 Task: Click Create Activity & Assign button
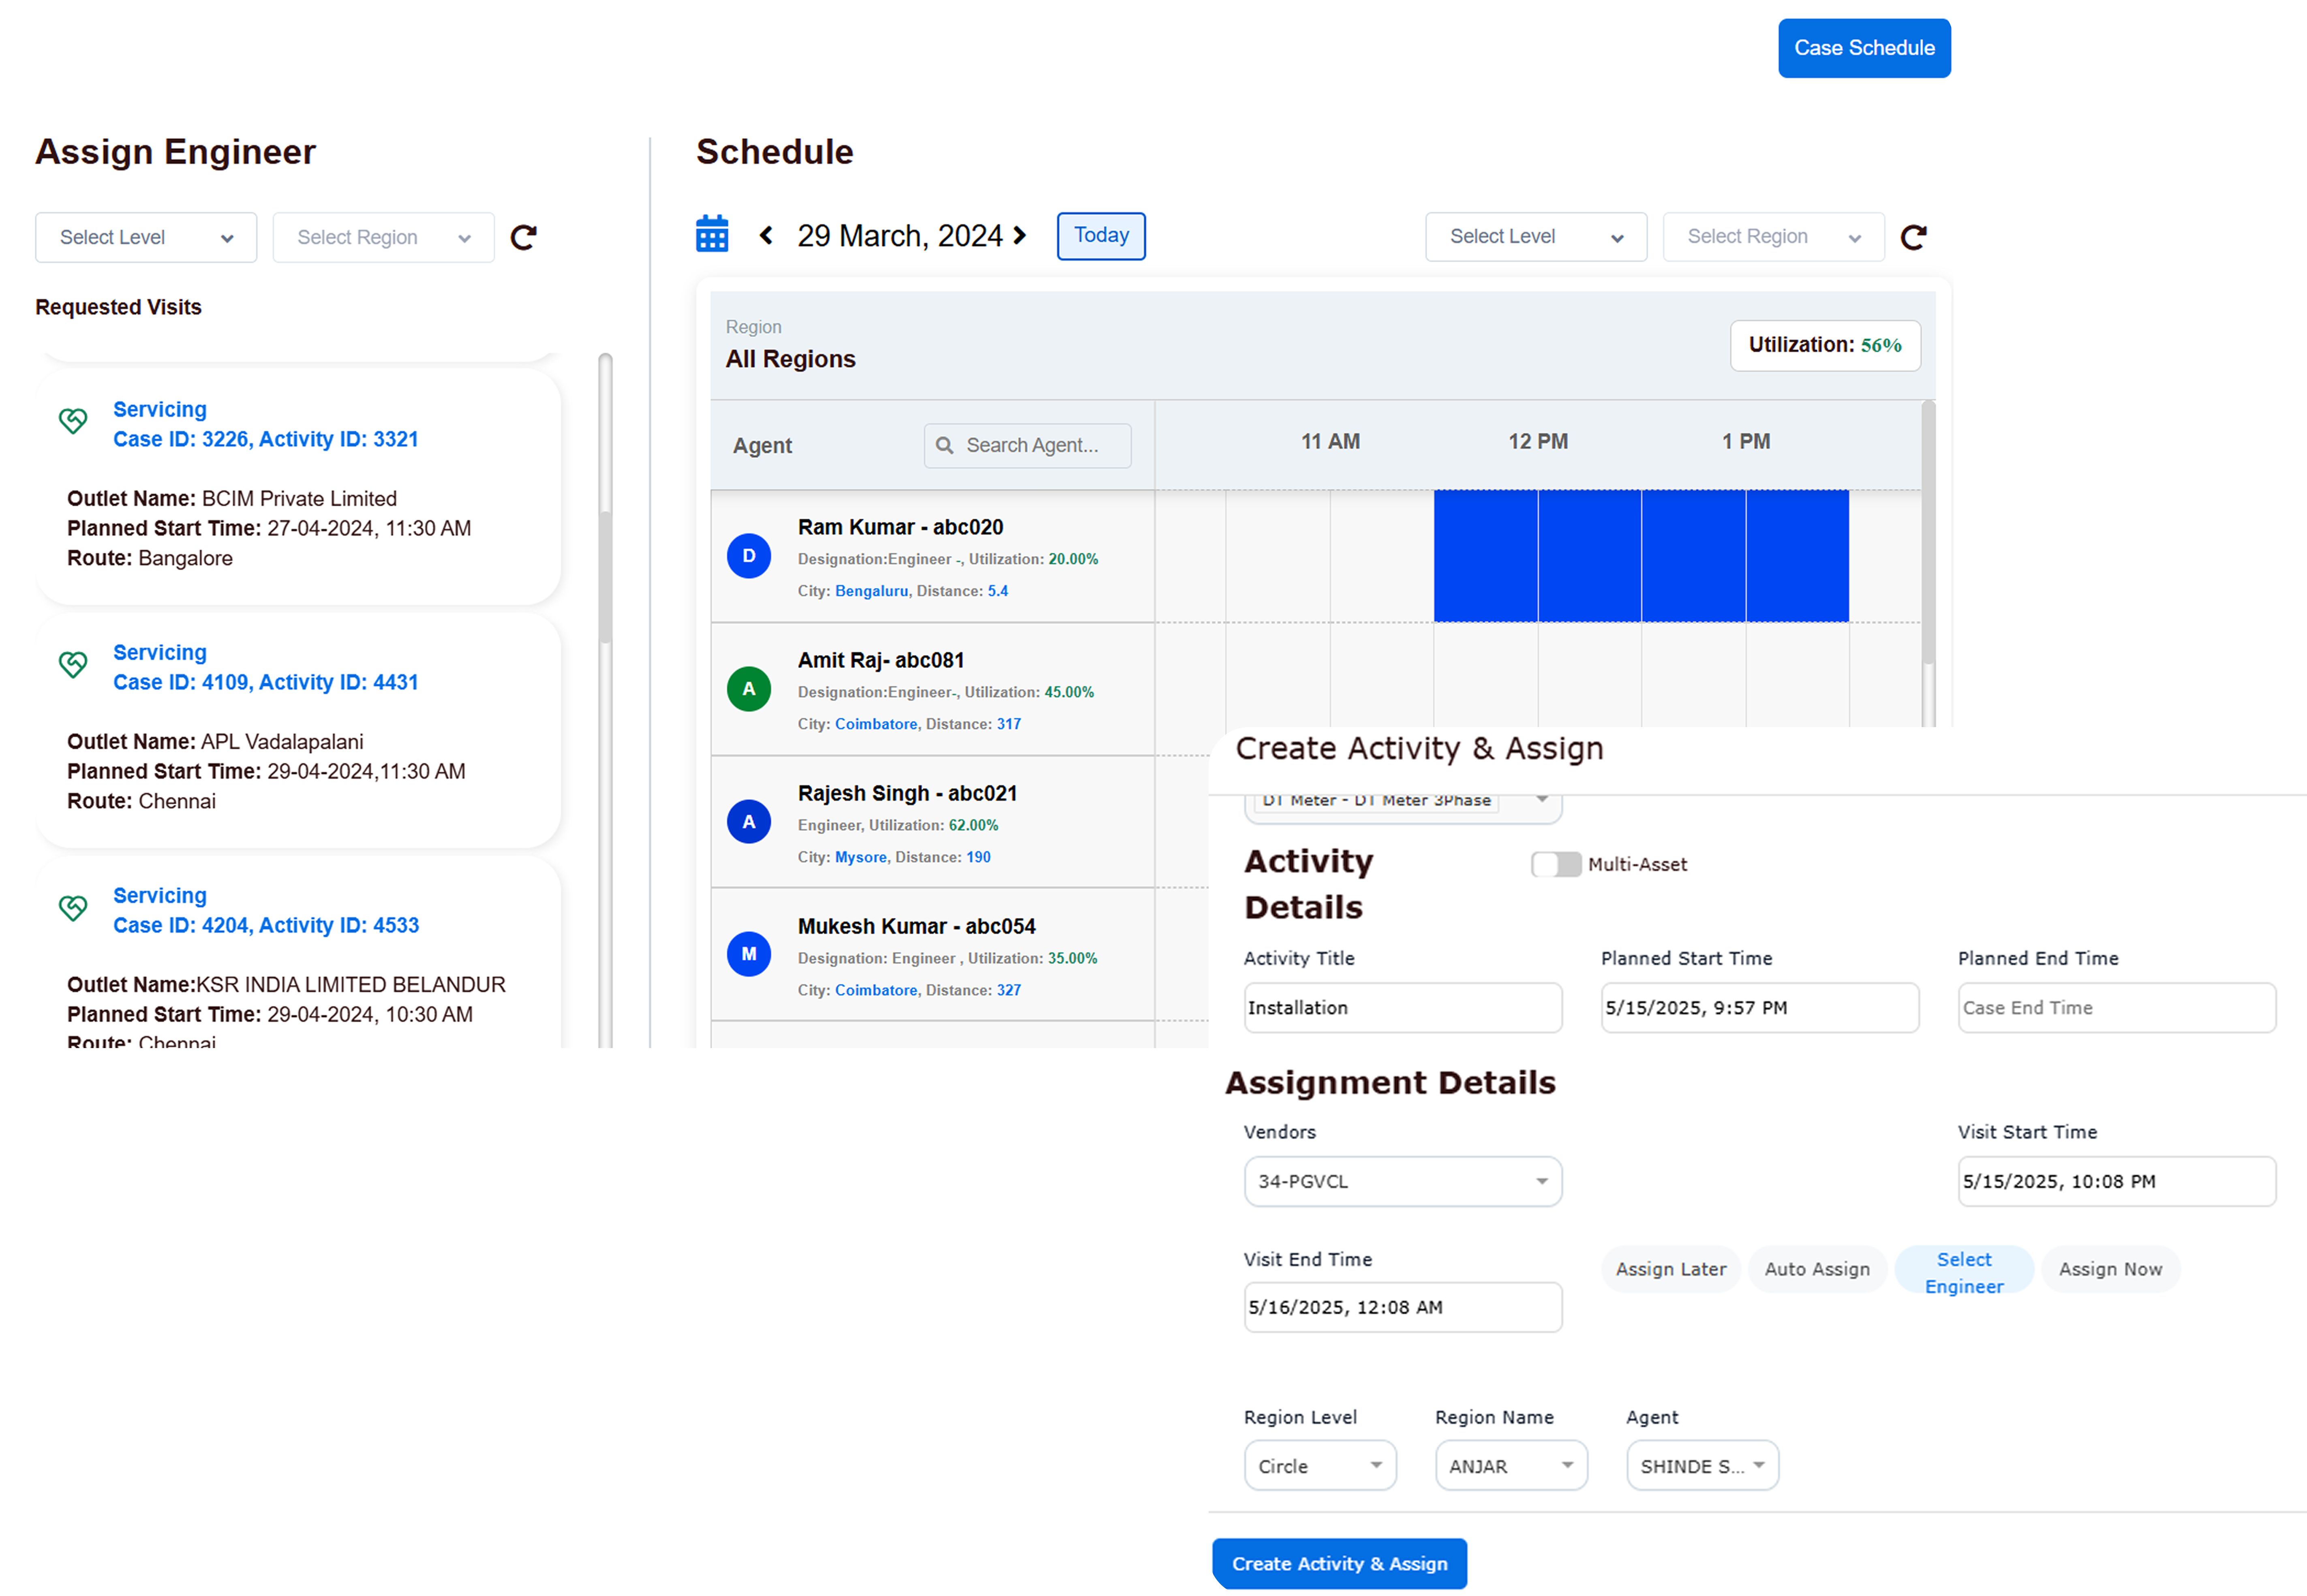coord(1339,1563)
